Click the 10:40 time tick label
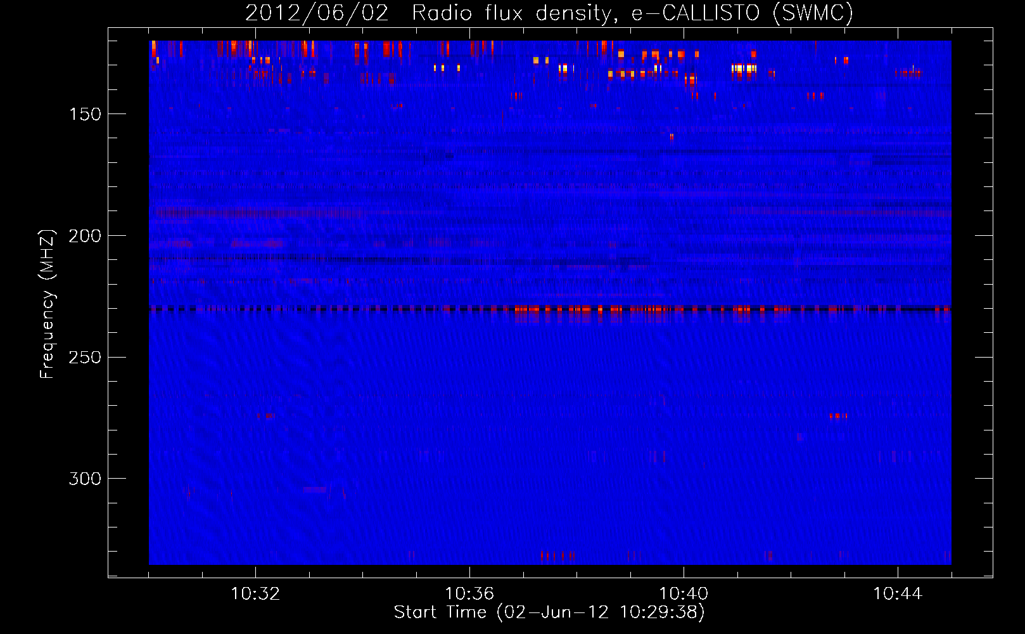Viewport: 1025px width, 634px height. click(x=684, y=594)
